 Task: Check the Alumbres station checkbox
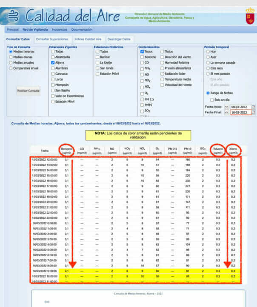[53, 68]
